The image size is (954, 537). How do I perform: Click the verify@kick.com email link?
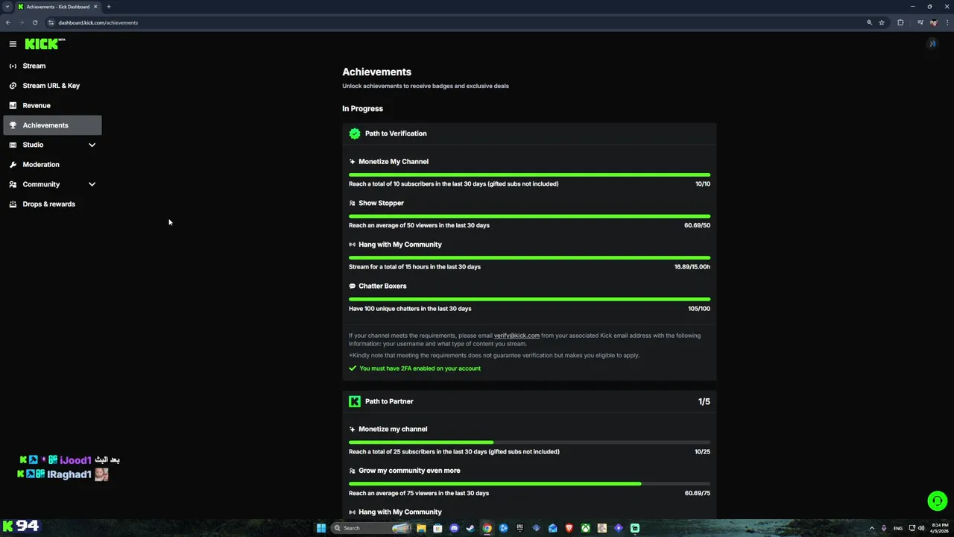(517, 336)
